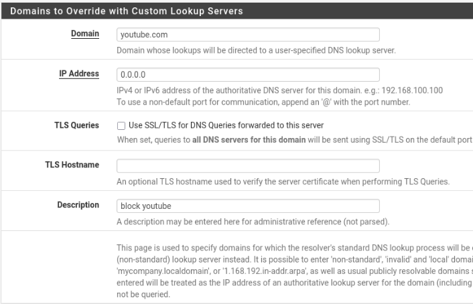This screenshot has height=304, width=473.
Task: Click the TLS Hostname label
Action: point(72,165)
